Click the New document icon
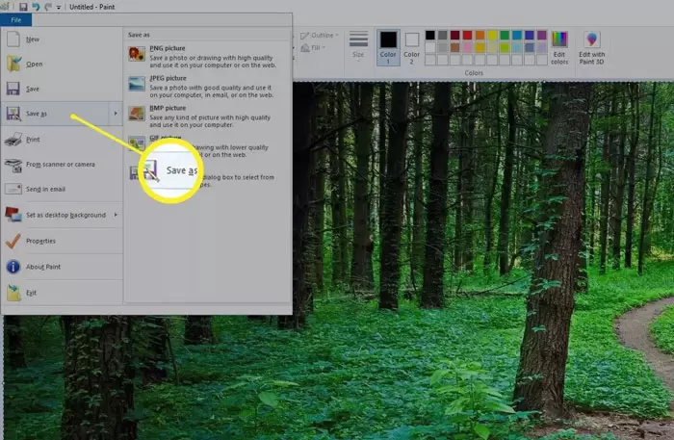 [x=13, y=39]
